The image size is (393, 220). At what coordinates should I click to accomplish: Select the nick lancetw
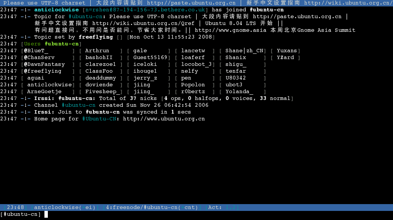pos(193,51)
